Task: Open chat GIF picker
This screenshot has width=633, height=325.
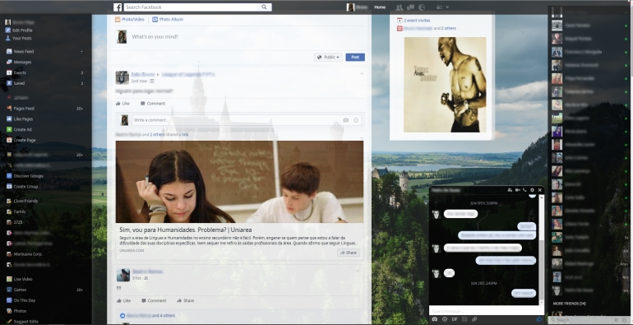Action: pyautogui.click(x=455, y=319)
